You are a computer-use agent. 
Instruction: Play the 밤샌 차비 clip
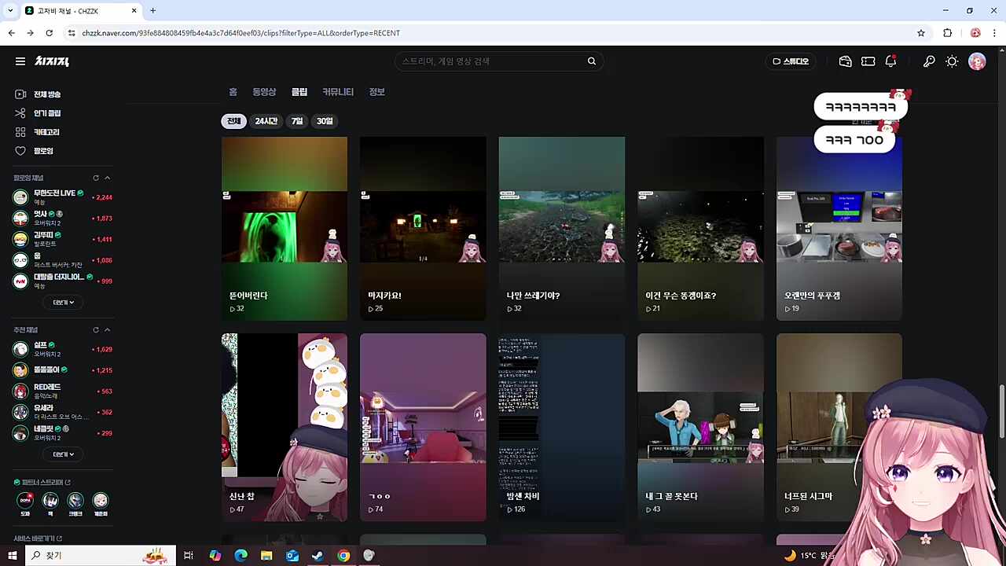(562, 427)
